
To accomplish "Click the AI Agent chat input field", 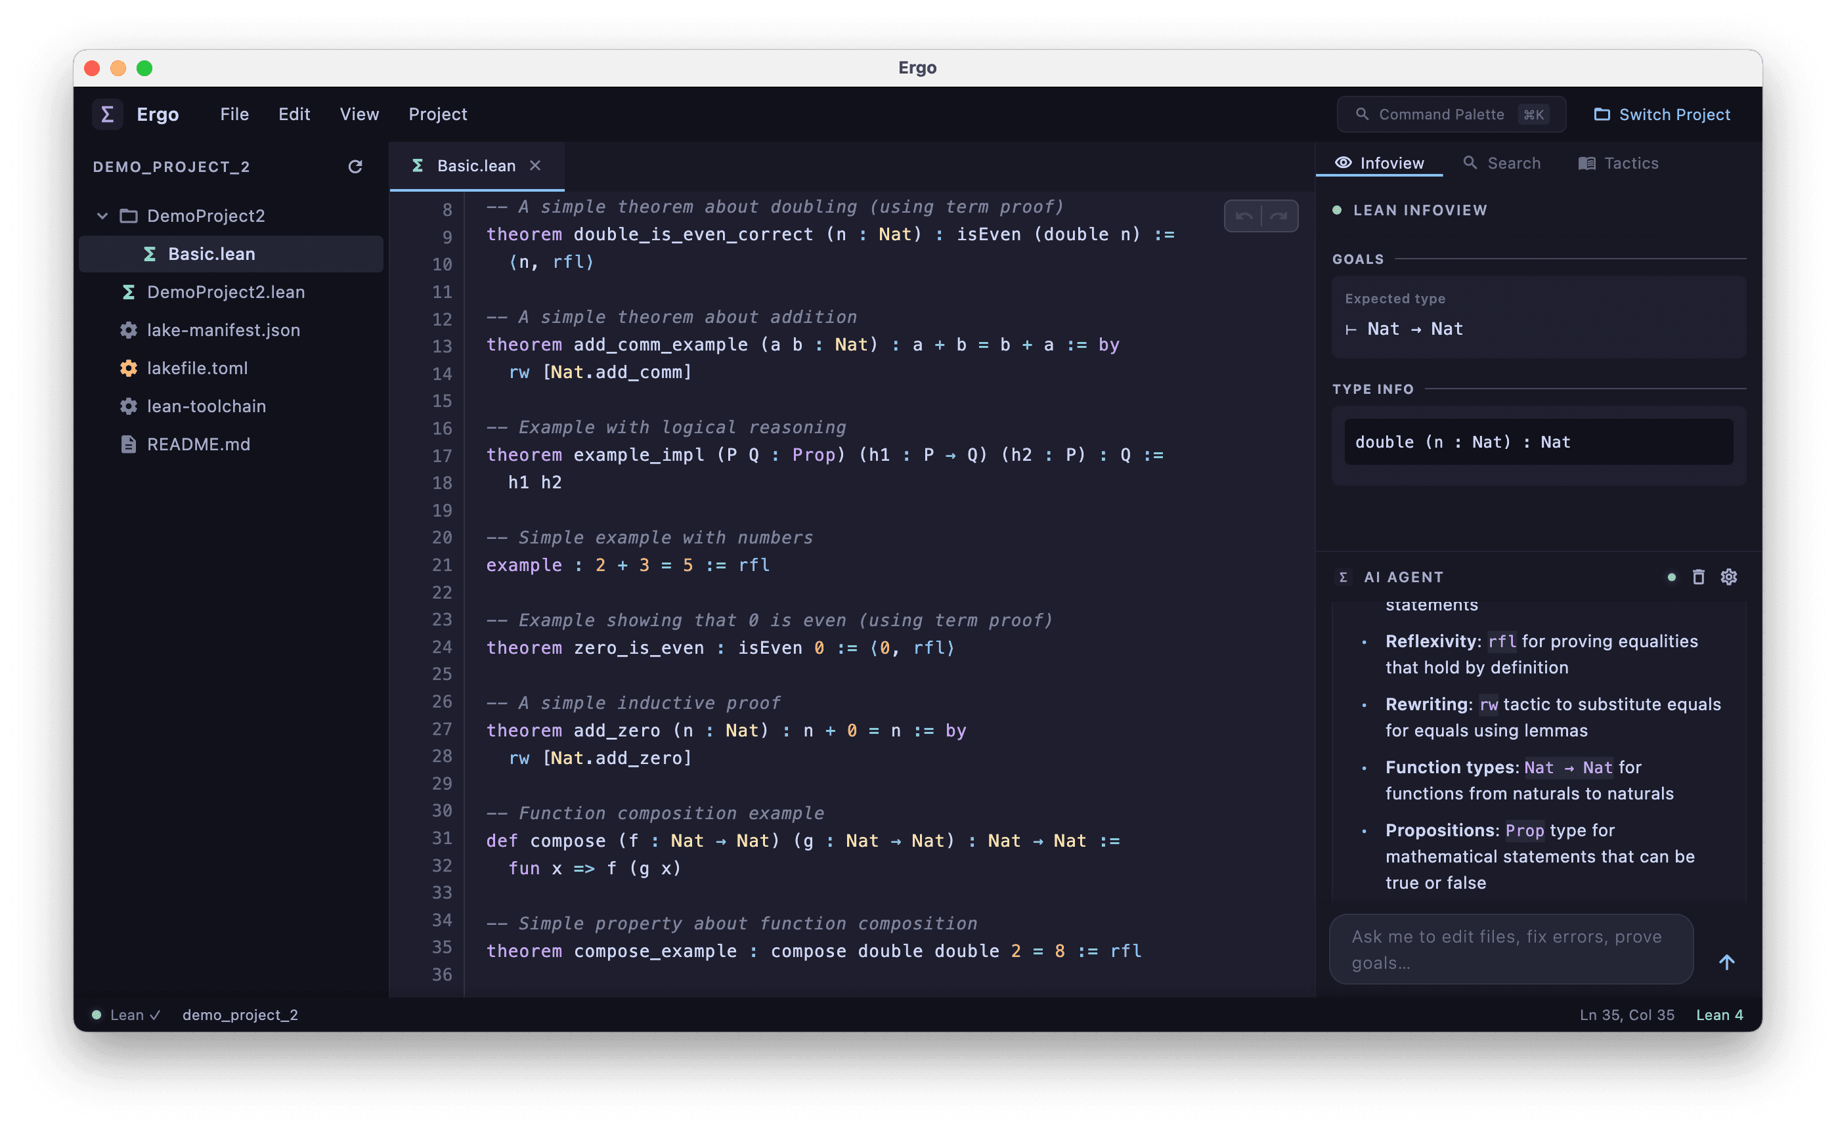I will click(1510, 949).
